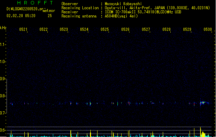The image size is (216, 137).
Task: Click the date and time 02.02.20 05:20
Action: (21, 16)
